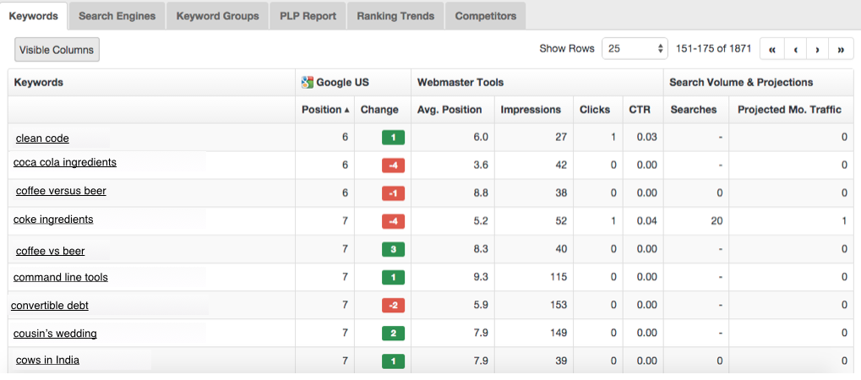
Task: Jump to the last page of results
Action: [841, 49]
